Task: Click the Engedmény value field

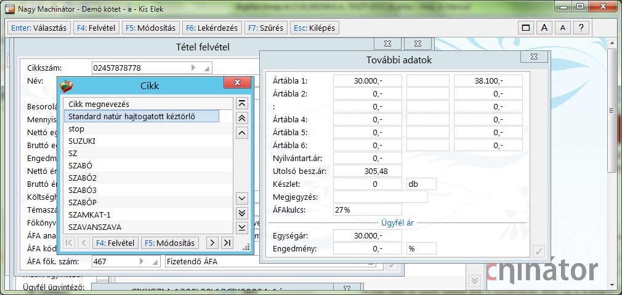Action: click(x=367, y=249)
